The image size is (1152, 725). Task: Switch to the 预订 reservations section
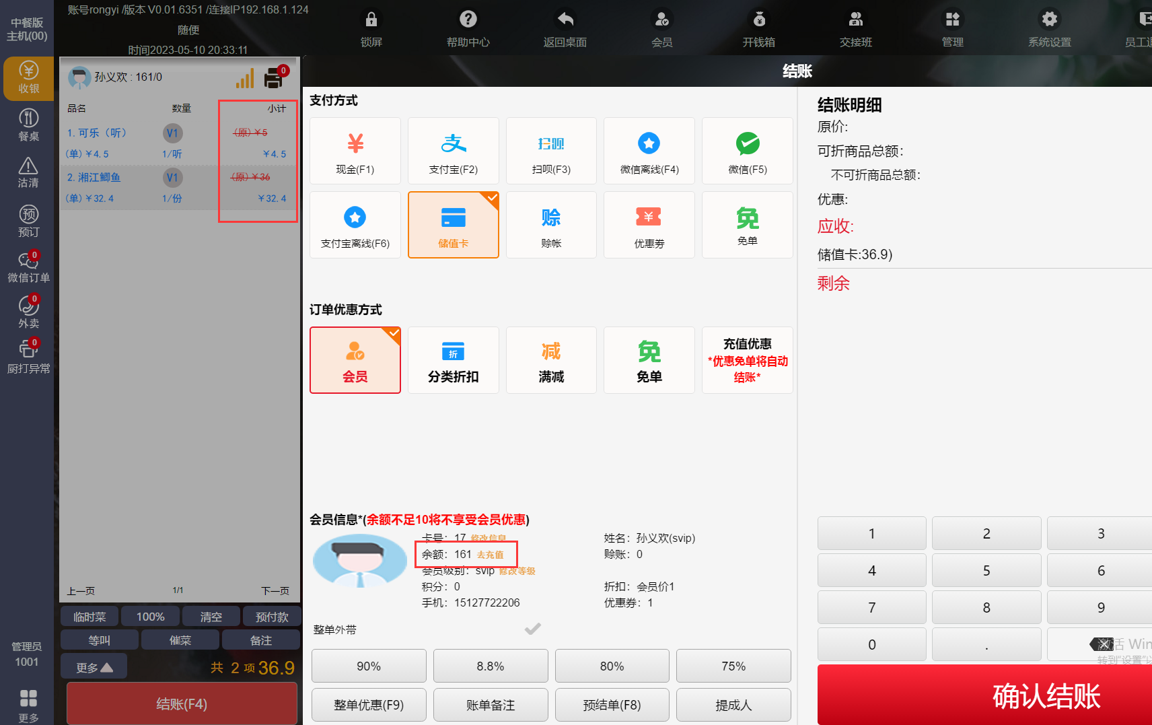pyautogui.click(x=28, y=221)
